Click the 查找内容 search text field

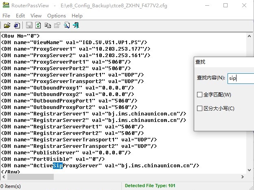click(240, 78)
